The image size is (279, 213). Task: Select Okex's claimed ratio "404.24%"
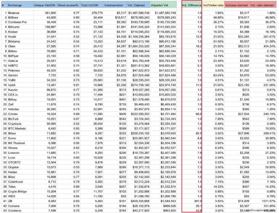(x=269, y=46)
